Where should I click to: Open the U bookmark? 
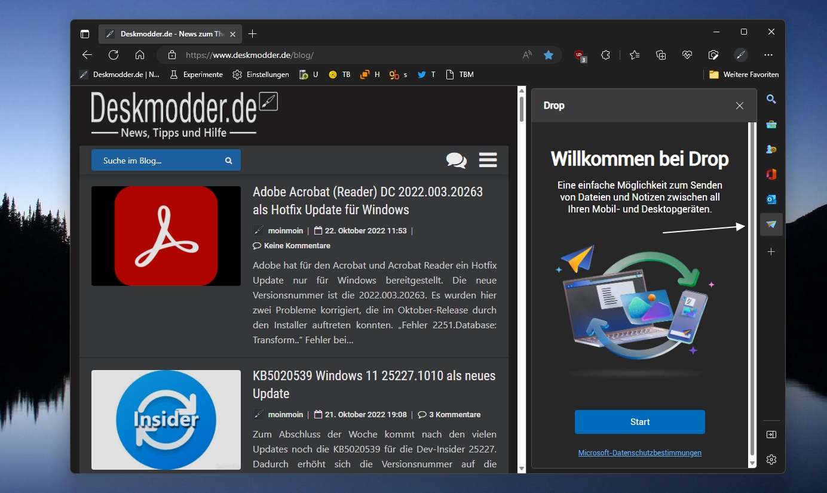point(309,75)
